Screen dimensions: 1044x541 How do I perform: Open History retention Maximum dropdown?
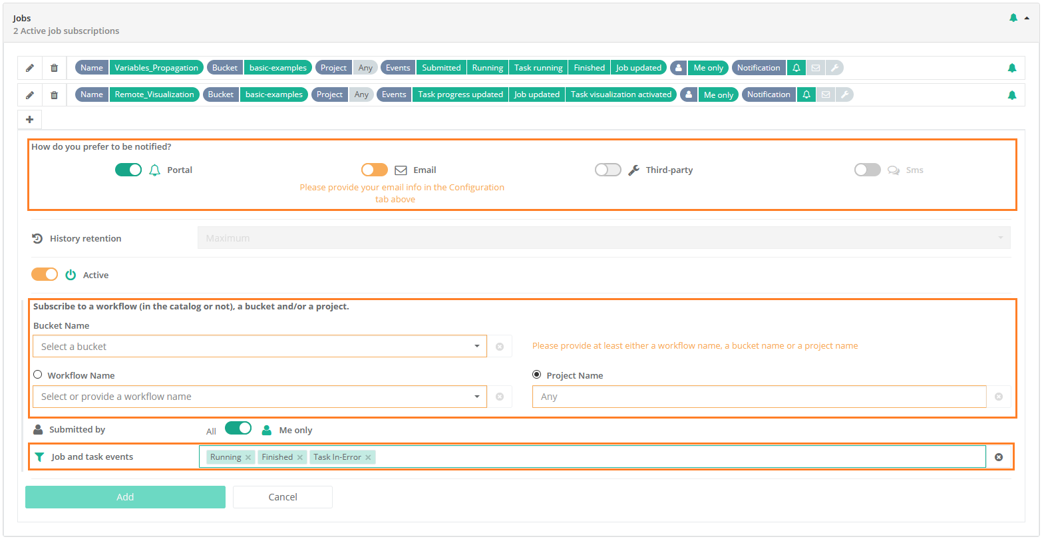point(604,238)
